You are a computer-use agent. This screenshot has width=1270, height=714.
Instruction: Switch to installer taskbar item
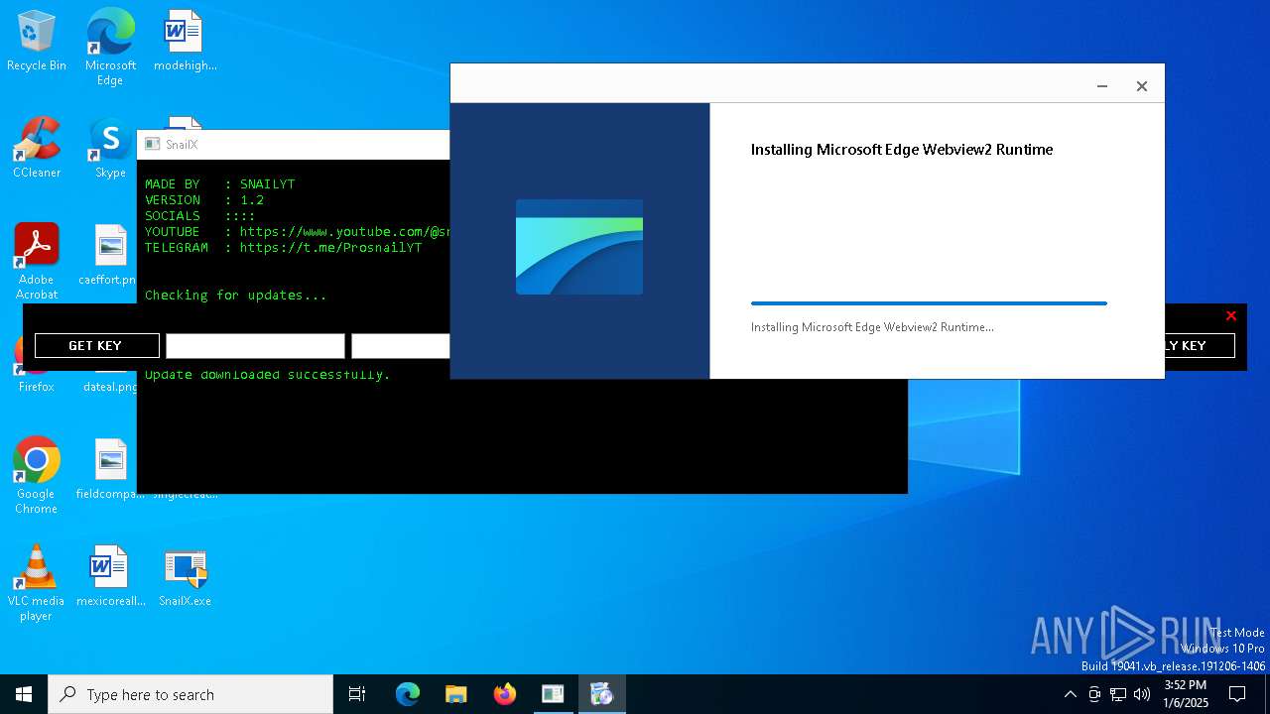pyautogui.click(x=601, y=694)
